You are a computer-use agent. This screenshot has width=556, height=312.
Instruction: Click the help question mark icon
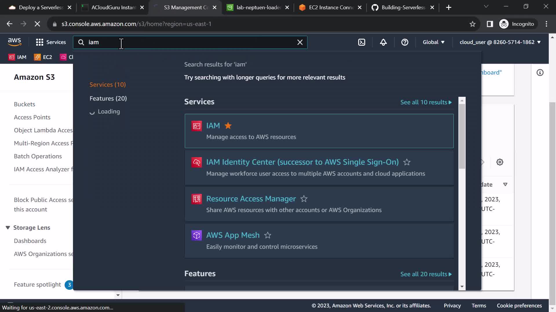(405, 42)
